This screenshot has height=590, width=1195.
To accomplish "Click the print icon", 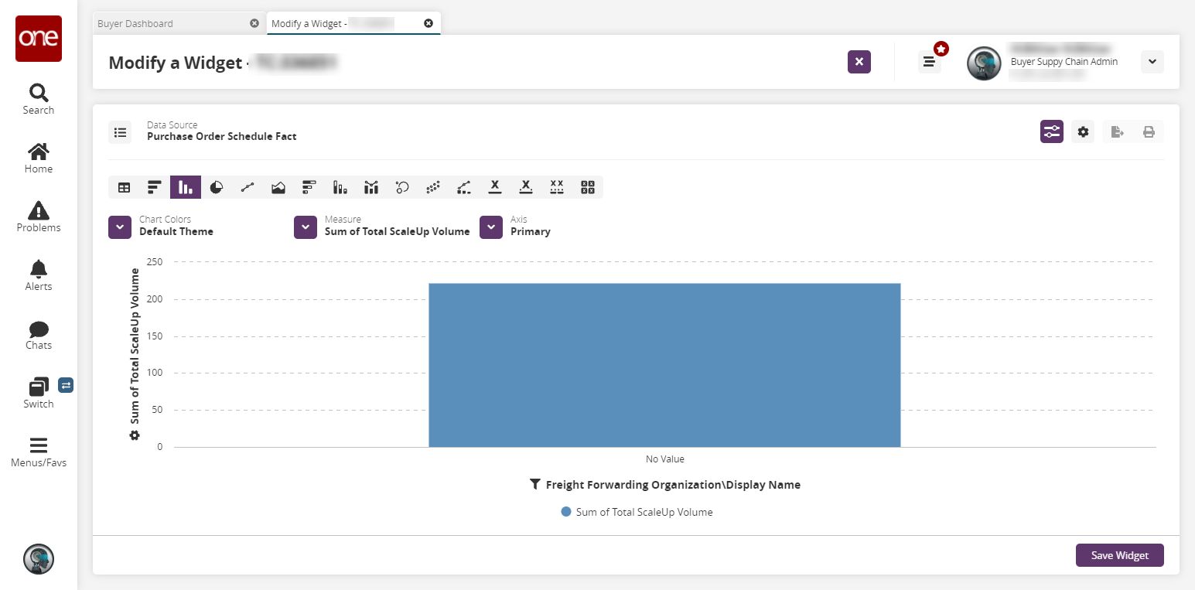I will 1149,132.
